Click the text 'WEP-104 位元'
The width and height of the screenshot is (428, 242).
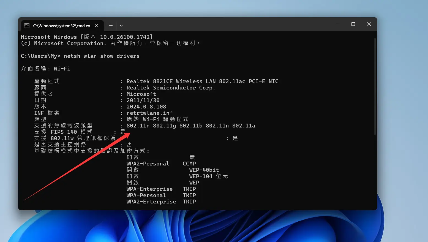[x=208, y=176]
